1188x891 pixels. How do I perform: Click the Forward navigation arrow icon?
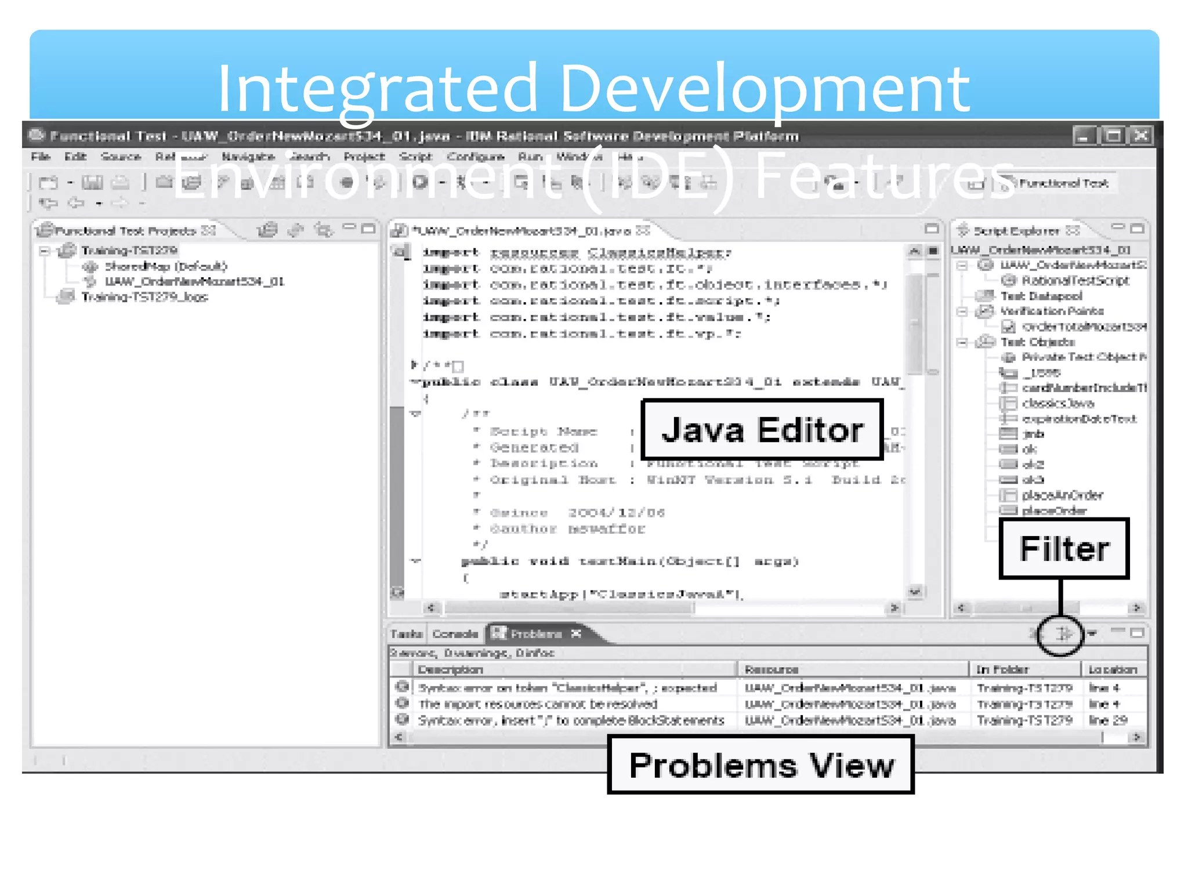pos(119,203)
